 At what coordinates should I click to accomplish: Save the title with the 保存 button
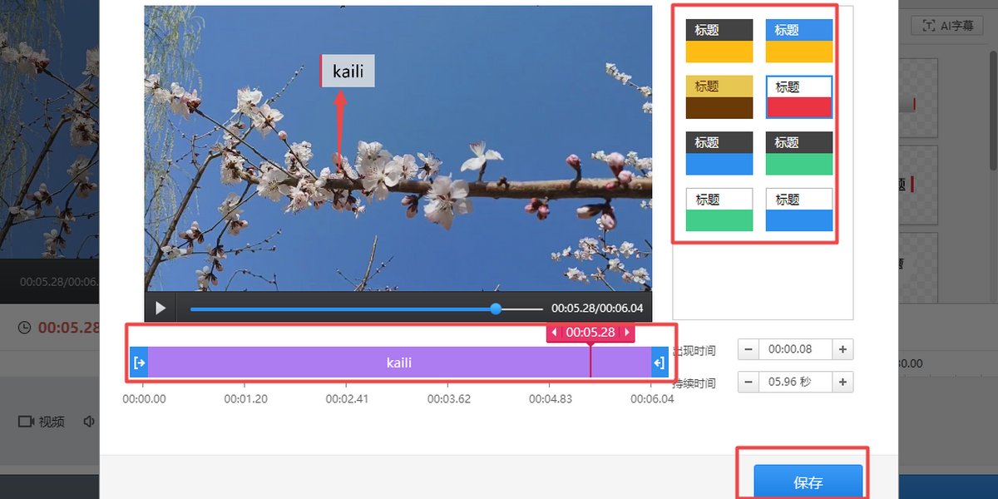click(x=808, y=482)
